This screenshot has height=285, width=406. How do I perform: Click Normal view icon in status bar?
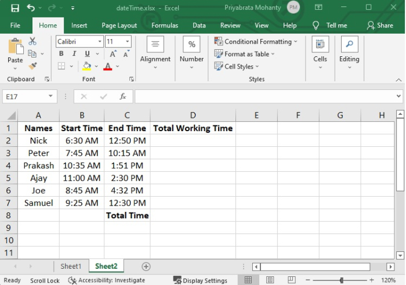click(248, 280)
